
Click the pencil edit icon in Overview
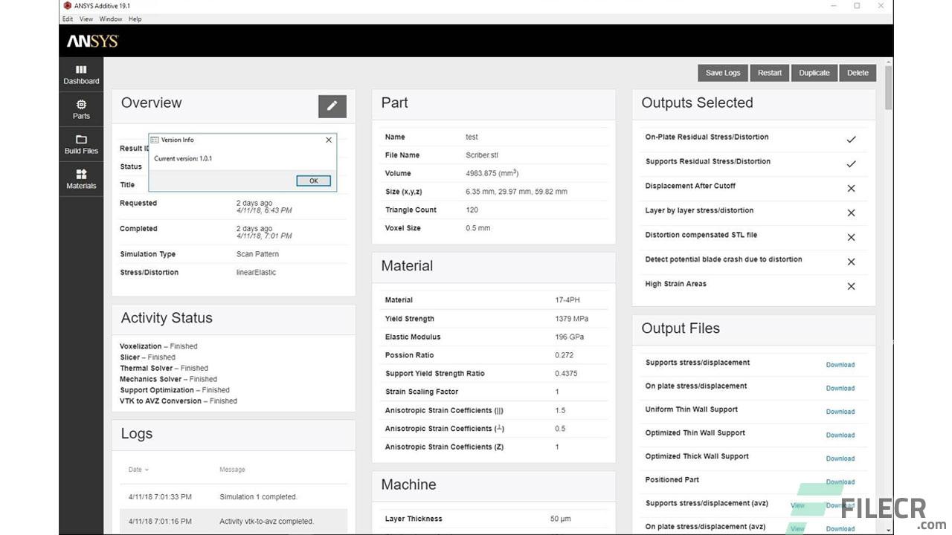coord(332,106)
